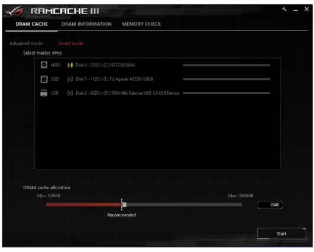Click the SSD drive type icon
Image resolution: width=314 pixels, height=252 pixels.
coord(44,79)
